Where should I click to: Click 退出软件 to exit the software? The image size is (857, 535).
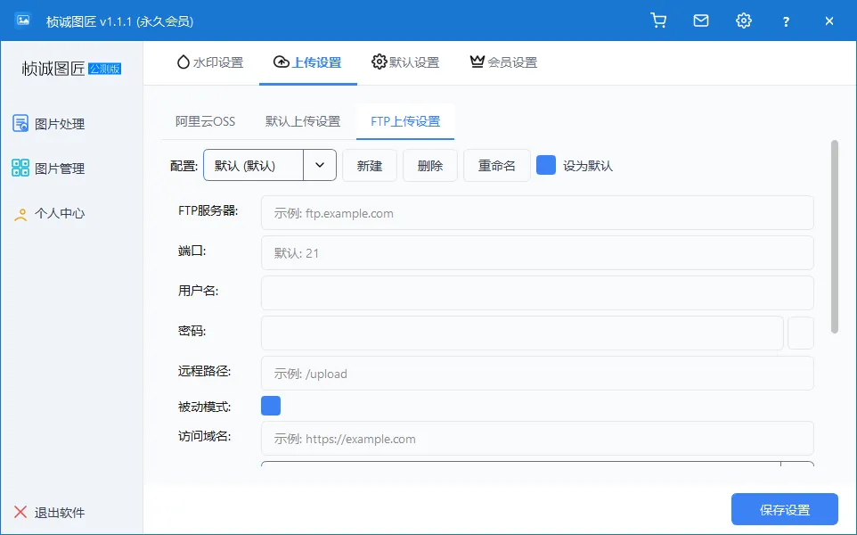pos(52,512)
